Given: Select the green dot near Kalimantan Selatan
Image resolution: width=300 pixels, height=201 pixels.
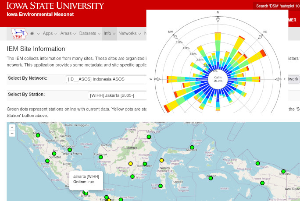Looking at the screenshot, I should click(132, 177).
